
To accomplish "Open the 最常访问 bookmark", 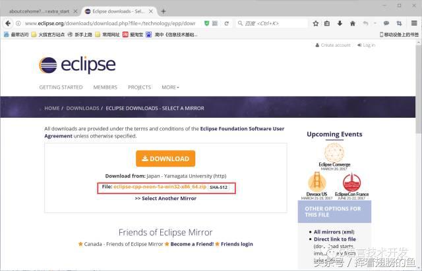I will click(x=16, y=34).
